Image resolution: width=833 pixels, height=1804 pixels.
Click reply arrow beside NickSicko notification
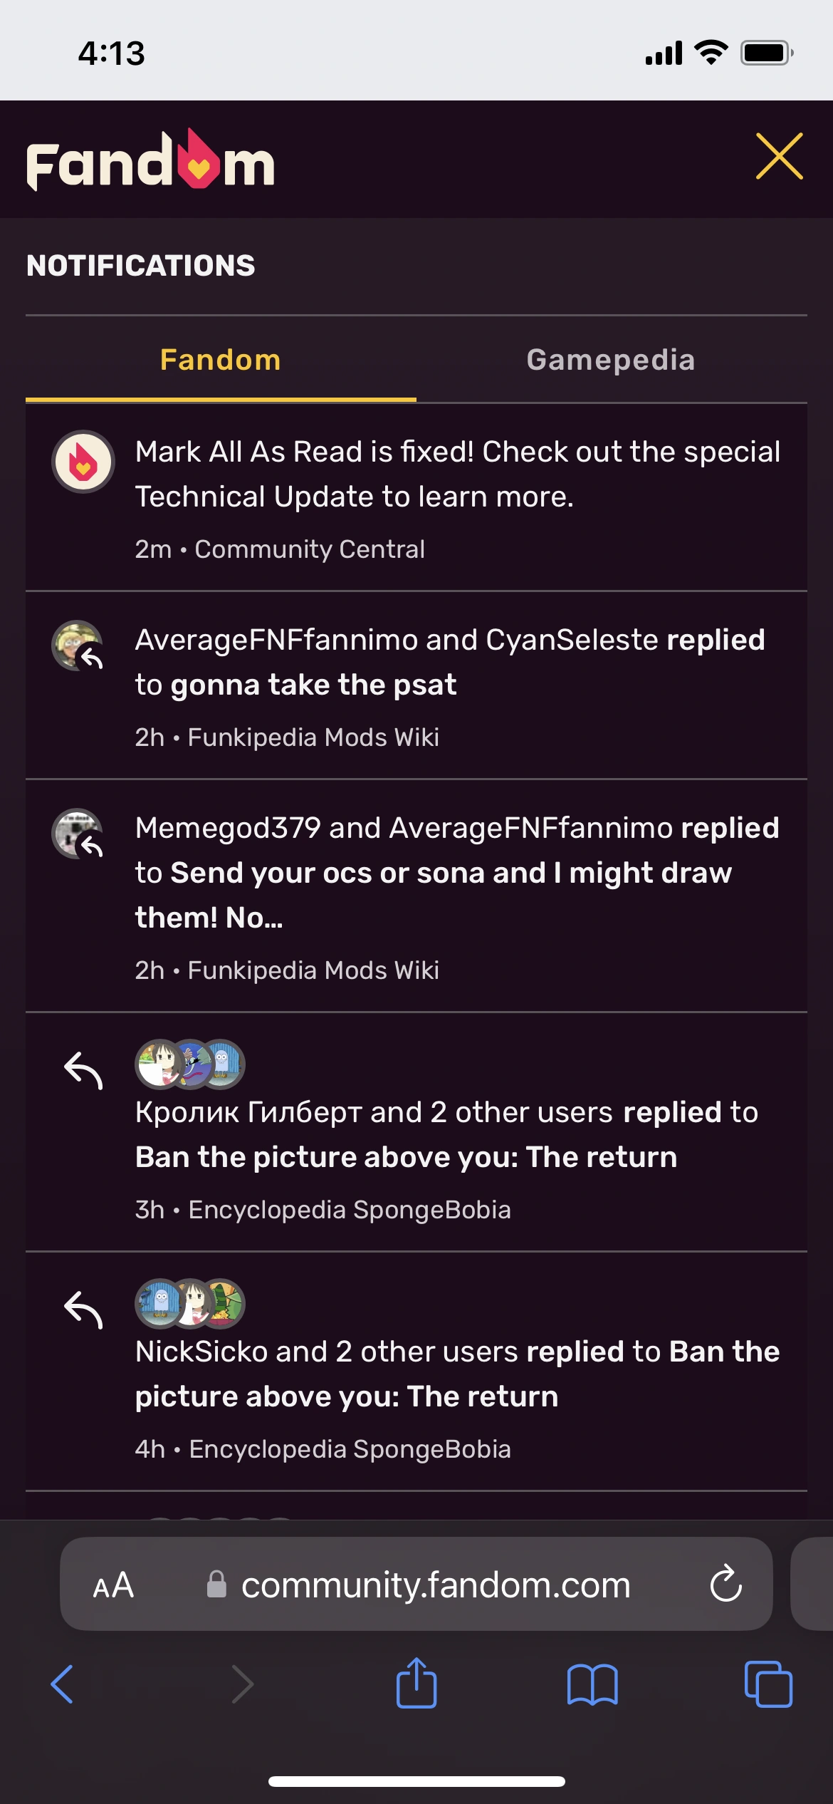click(x=83, y=1310)
